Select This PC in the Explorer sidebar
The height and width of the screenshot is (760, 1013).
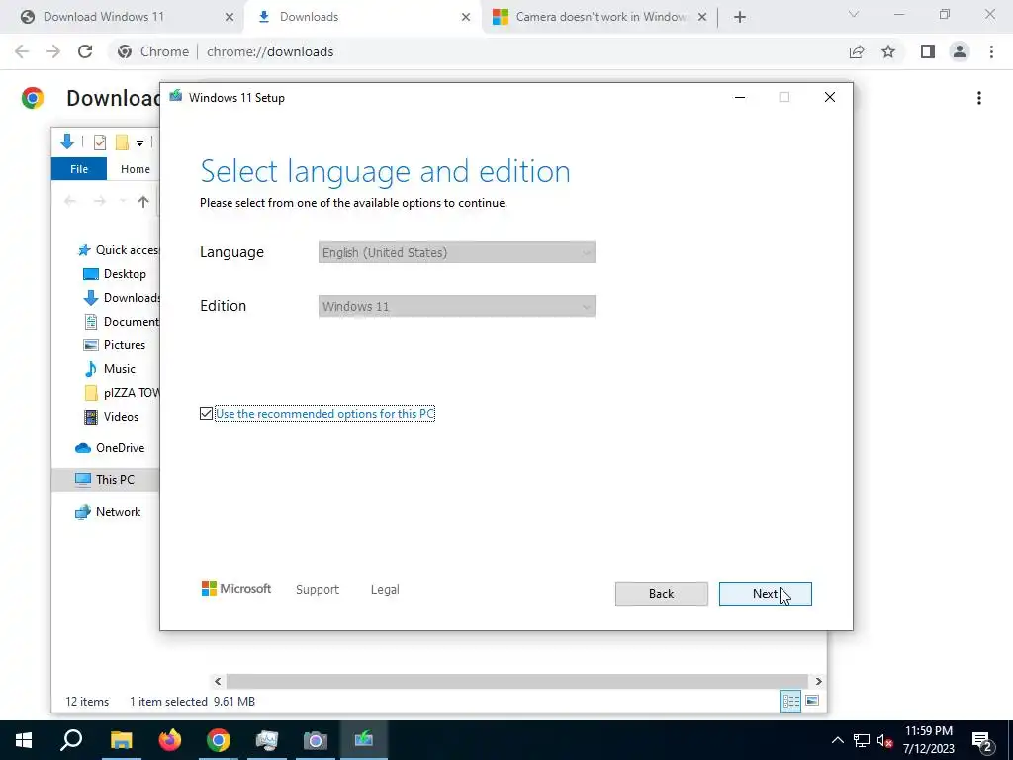pos(105,480)
